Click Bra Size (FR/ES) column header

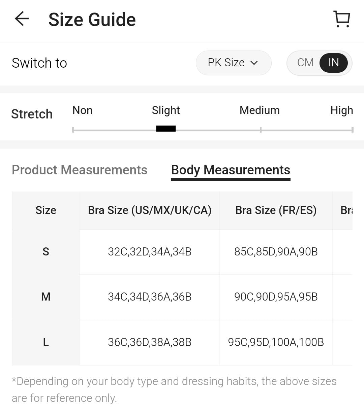click(276, 210)
